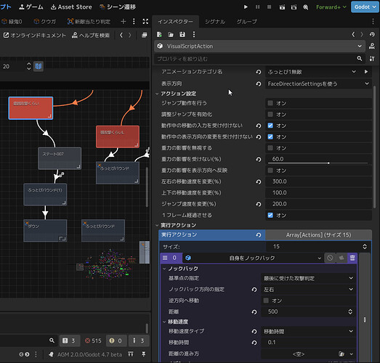Go to previous object in inspector history

(353, 35)
